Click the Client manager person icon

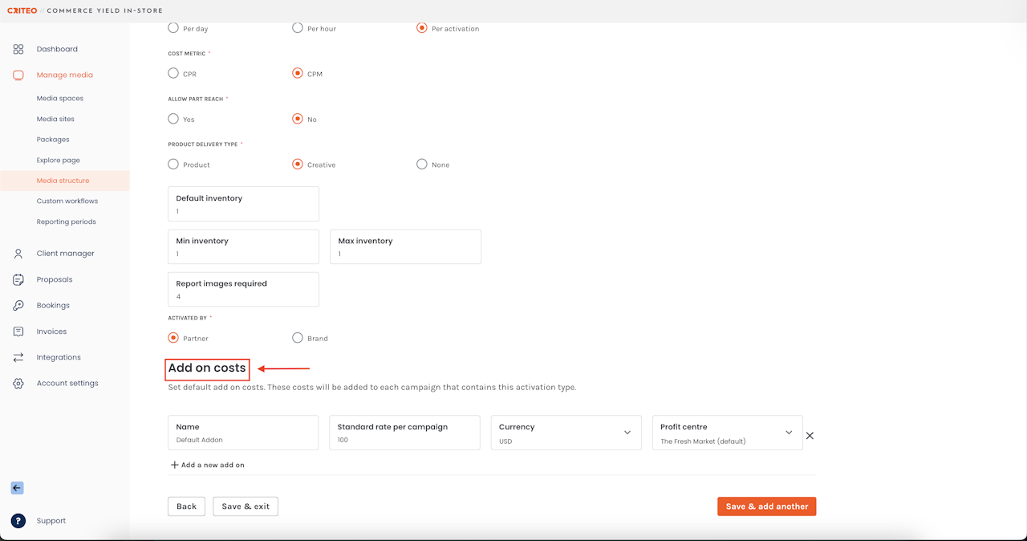coord(18,254)
